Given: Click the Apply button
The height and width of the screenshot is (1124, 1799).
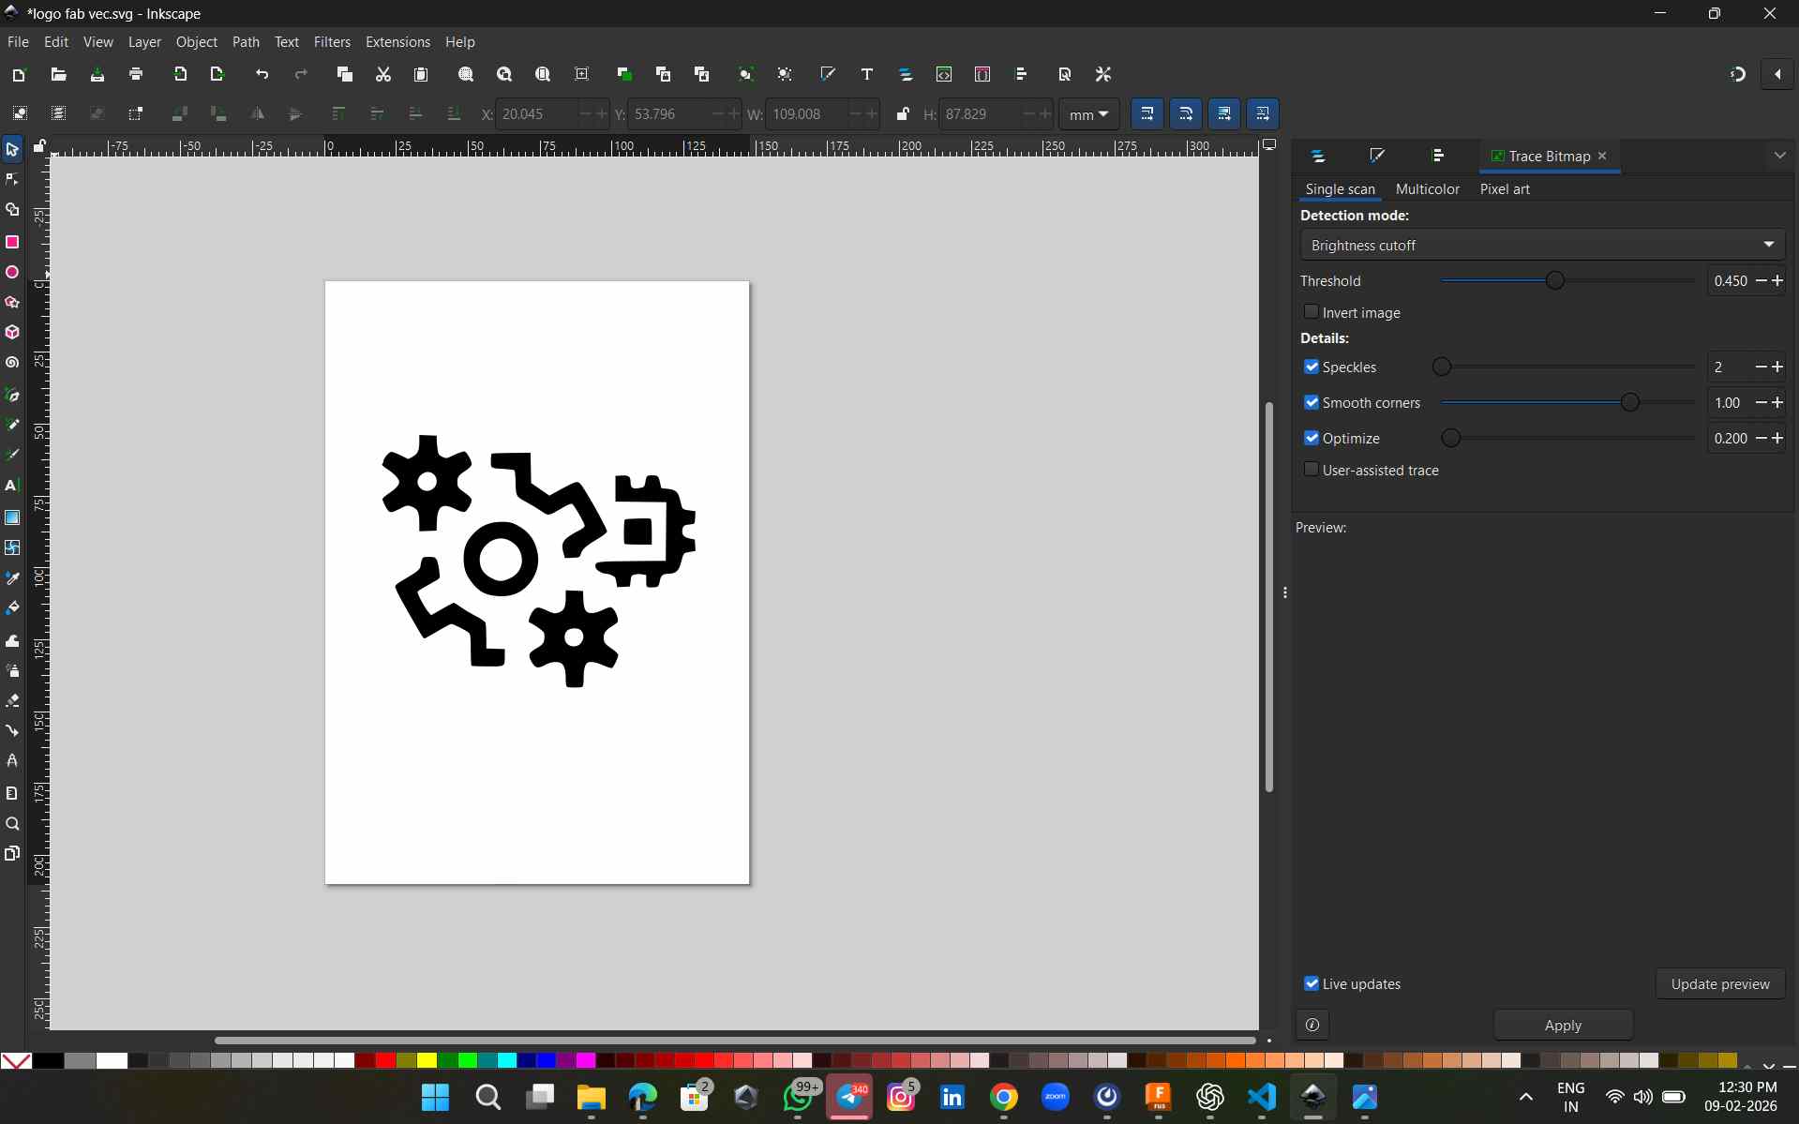Looking at the screenshot, I should (1563, 1026).
